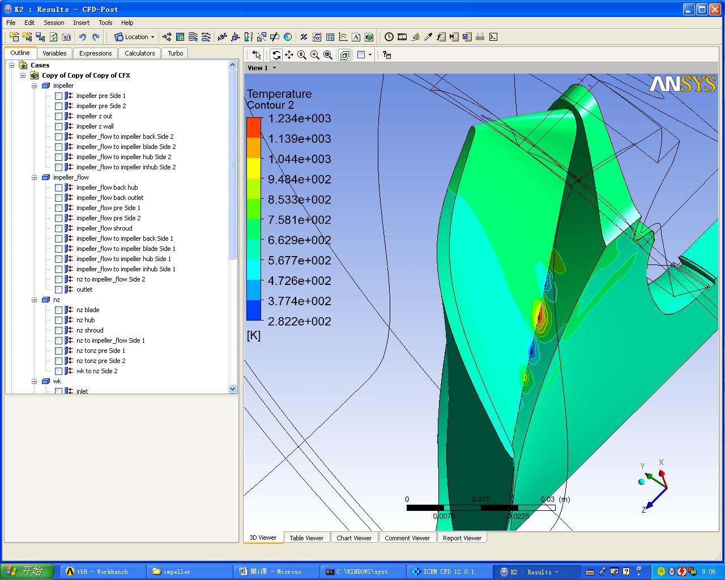725x580 pixels.
Task: Switch to the Chart Viewer tab
Action: (x=354, y=538)
